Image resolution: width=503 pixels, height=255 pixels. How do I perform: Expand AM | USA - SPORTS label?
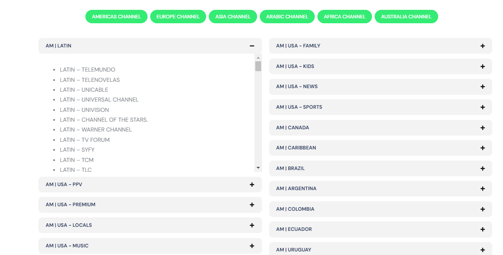[x=299, y=107]
